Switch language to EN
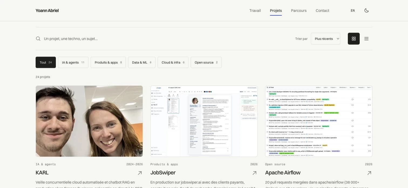Image resolution: width=408 pixels, height=188 pixels. pyautogui.click(x=353, y=11)
